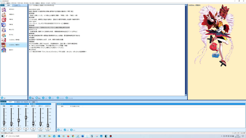Viewport: 246px width, 138px height.
Task: Click the 再生 play icon
Action: [30, 98]
